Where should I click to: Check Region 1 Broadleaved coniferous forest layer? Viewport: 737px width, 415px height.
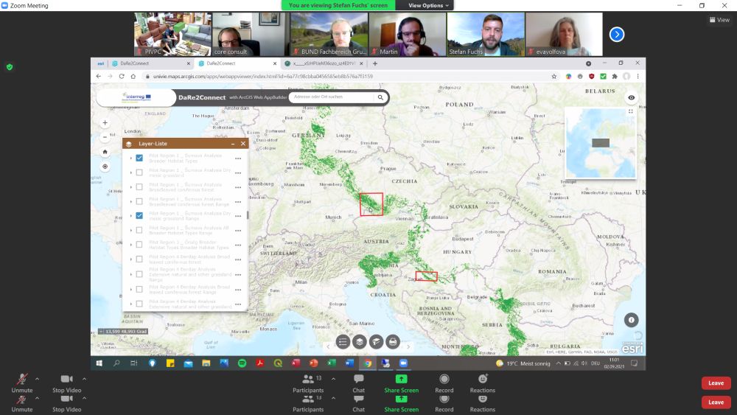click(139, 187)
